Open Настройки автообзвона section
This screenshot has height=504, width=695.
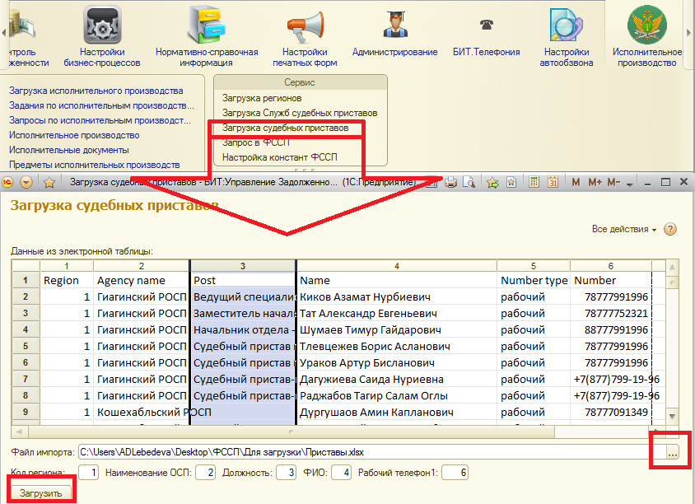click(x=565, y=26)
